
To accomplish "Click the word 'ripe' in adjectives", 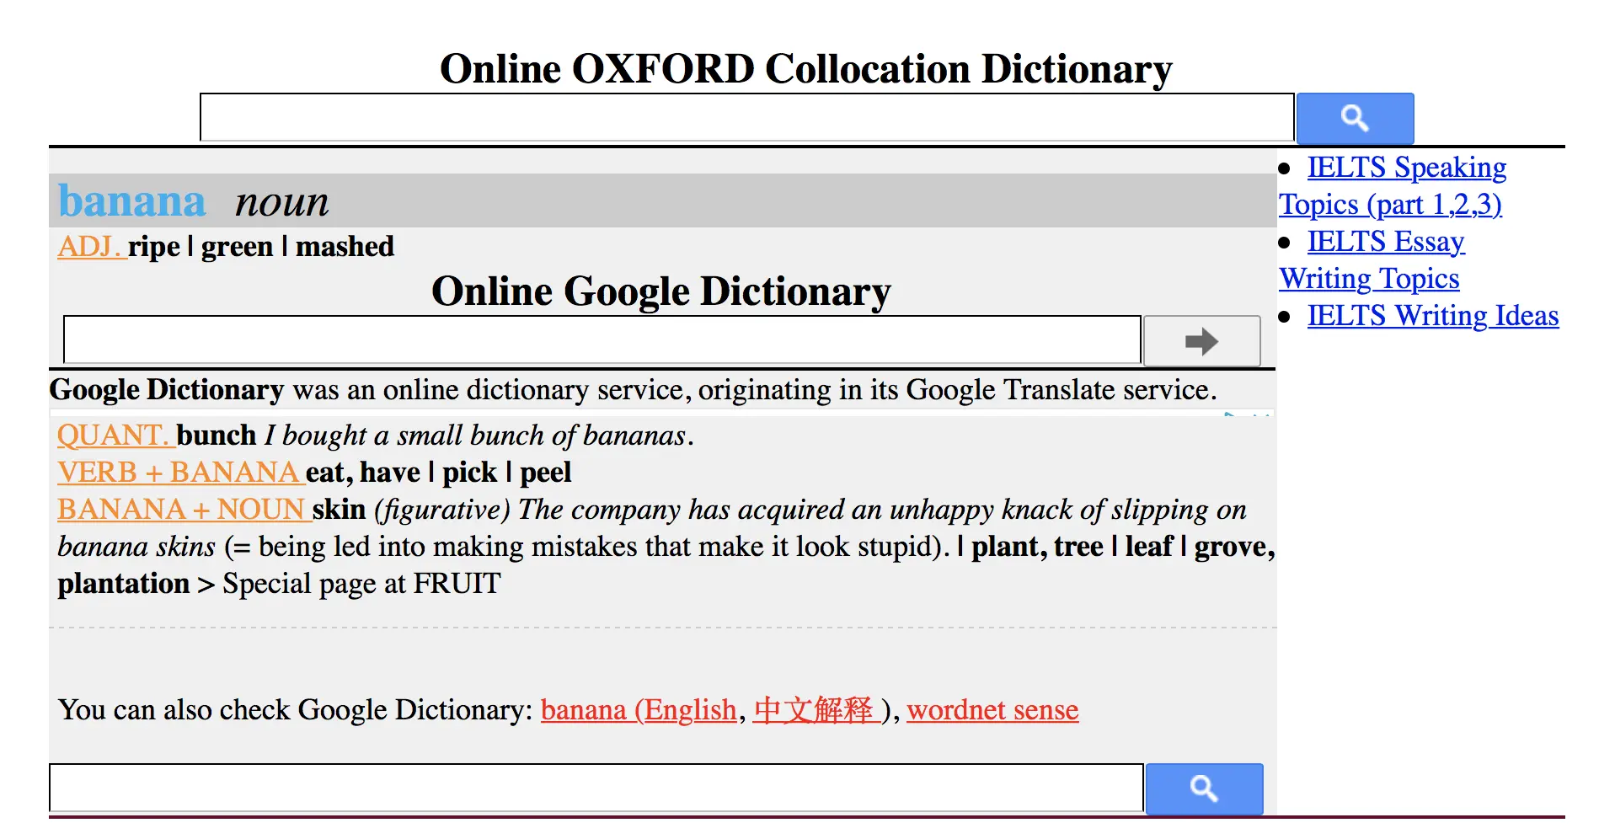I will click(x=154, y=246).
